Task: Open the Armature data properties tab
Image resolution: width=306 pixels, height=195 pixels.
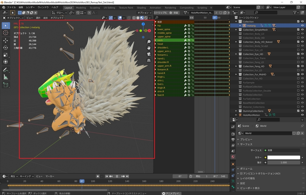Action: (233, 181)
